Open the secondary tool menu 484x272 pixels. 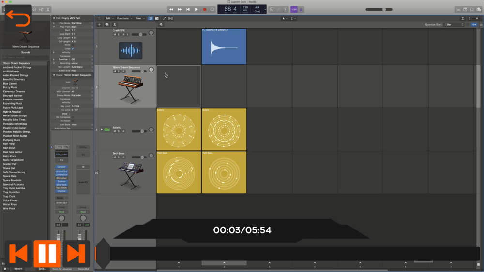coord(293,18)
